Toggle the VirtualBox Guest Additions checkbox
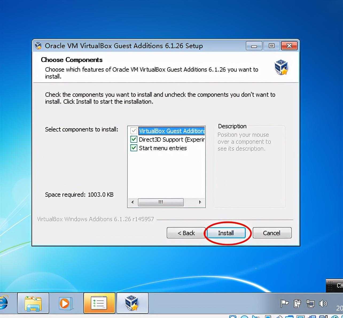 [x=134, y=131]
